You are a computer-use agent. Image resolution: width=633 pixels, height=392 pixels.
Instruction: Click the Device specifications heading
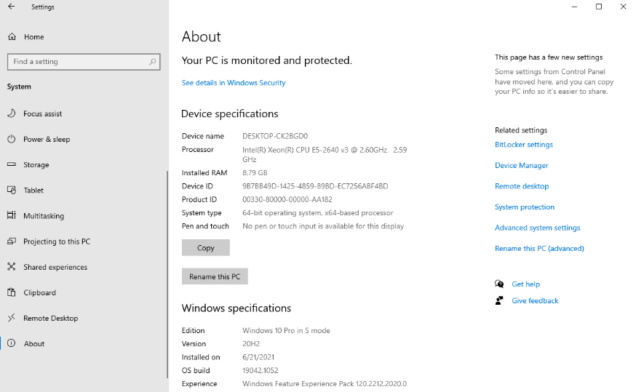(x=230, y=114)
